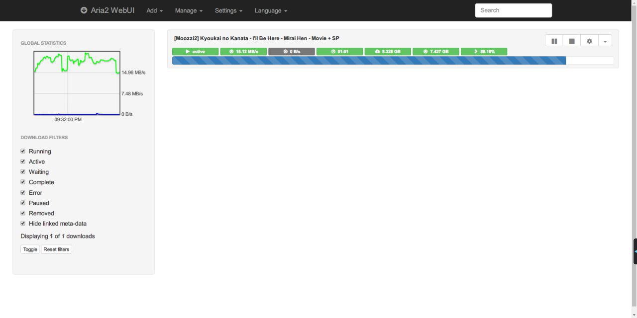The height and width of the screenshot is (318, 637).
Task: Click the 7.48 MB/s graph label
Action: pyautogui.click(x=132, y=93)
